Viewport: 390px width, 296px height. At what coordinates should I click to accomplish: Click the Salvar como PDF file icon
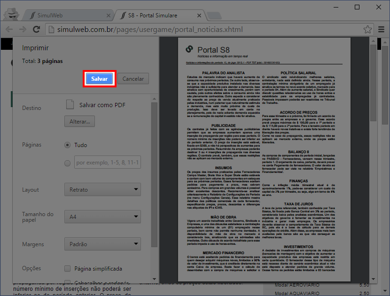tap(70, 104)
